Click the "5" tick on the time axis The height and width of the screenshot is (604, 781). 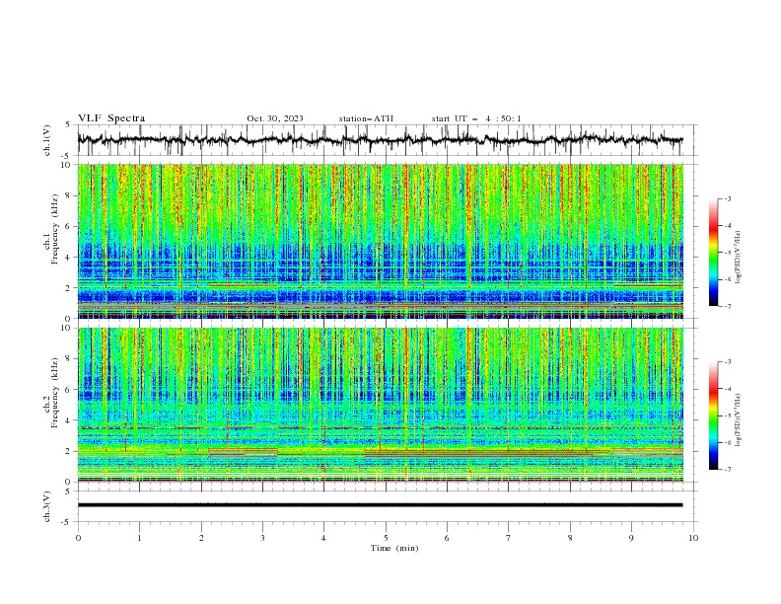click(x=386, y=538)
